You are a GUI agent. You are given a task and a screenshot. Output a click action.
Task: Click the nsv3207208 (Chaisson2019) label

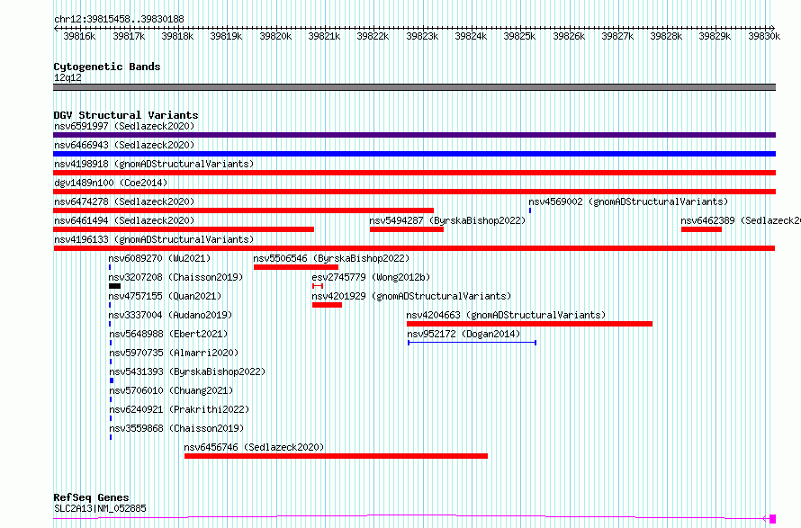coord(175,277)
